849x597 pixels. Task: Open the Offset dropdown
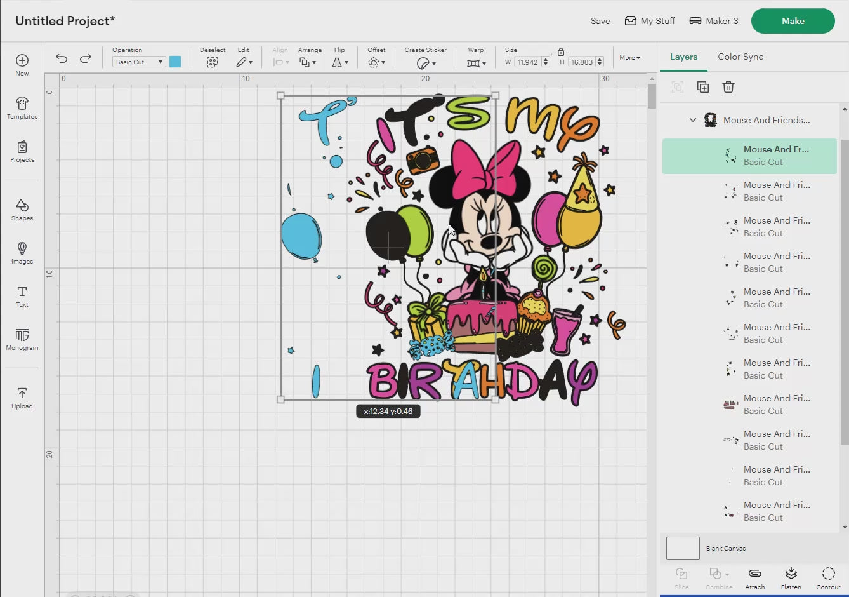pos(376,62)
